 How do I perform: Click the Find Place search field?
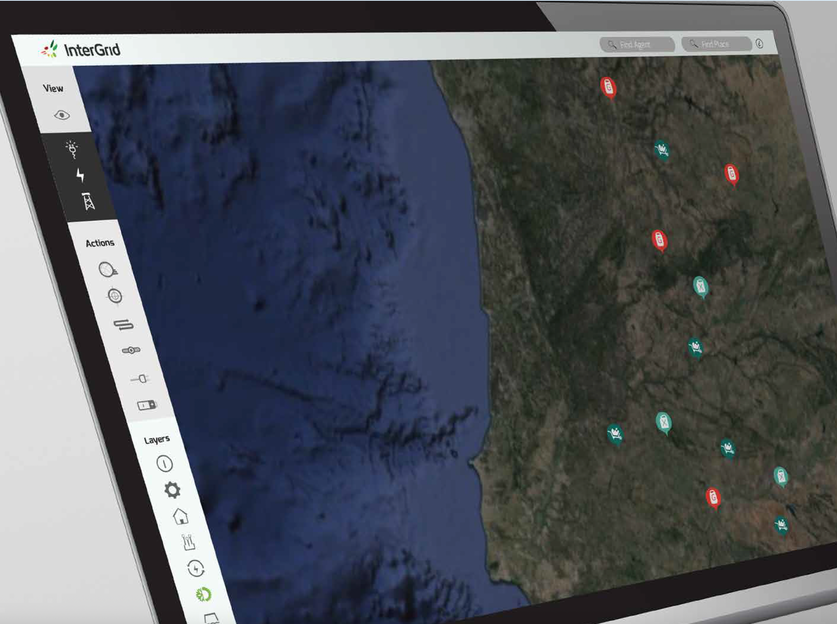pos(717,44)
